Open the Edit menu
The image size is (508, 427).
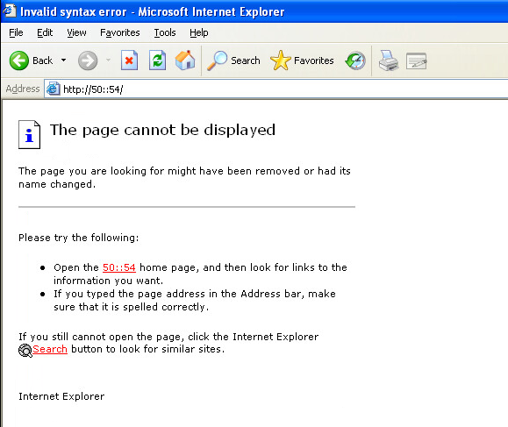coord(45,32)
